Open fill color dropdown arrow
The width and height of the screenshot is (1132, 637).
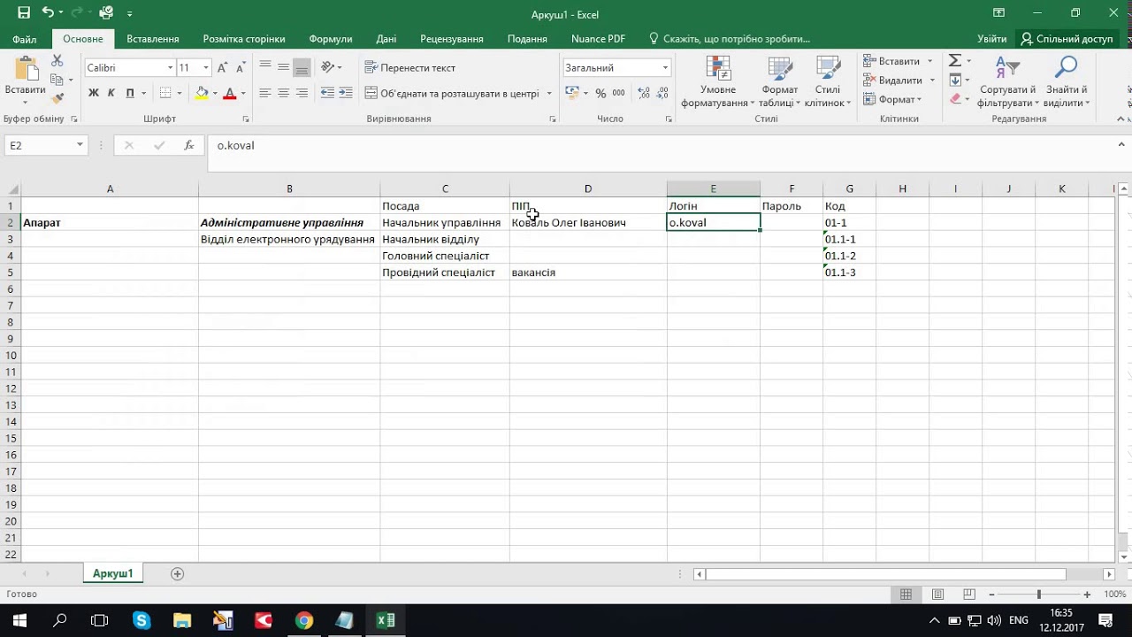tap(215, 93)
